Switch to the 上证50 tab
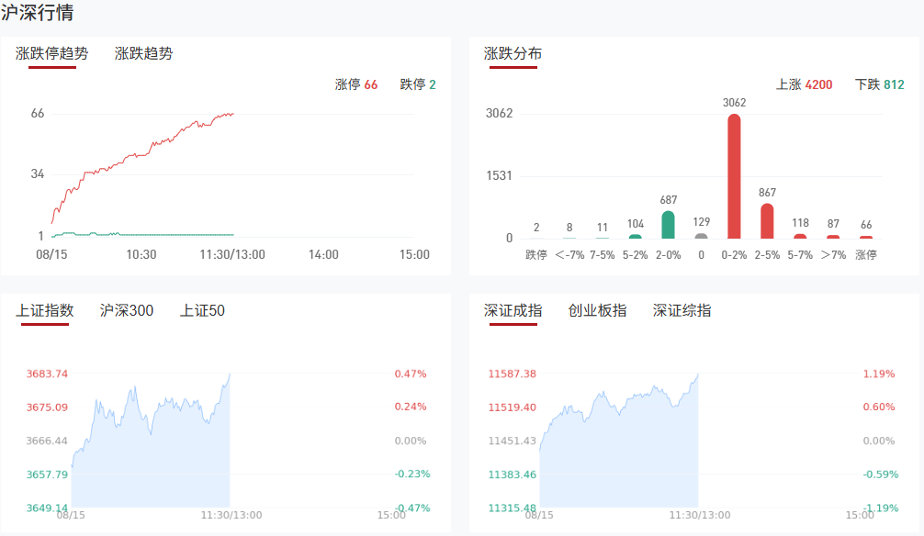Screen dimensions: 924x536 click(x=202, y=310)
